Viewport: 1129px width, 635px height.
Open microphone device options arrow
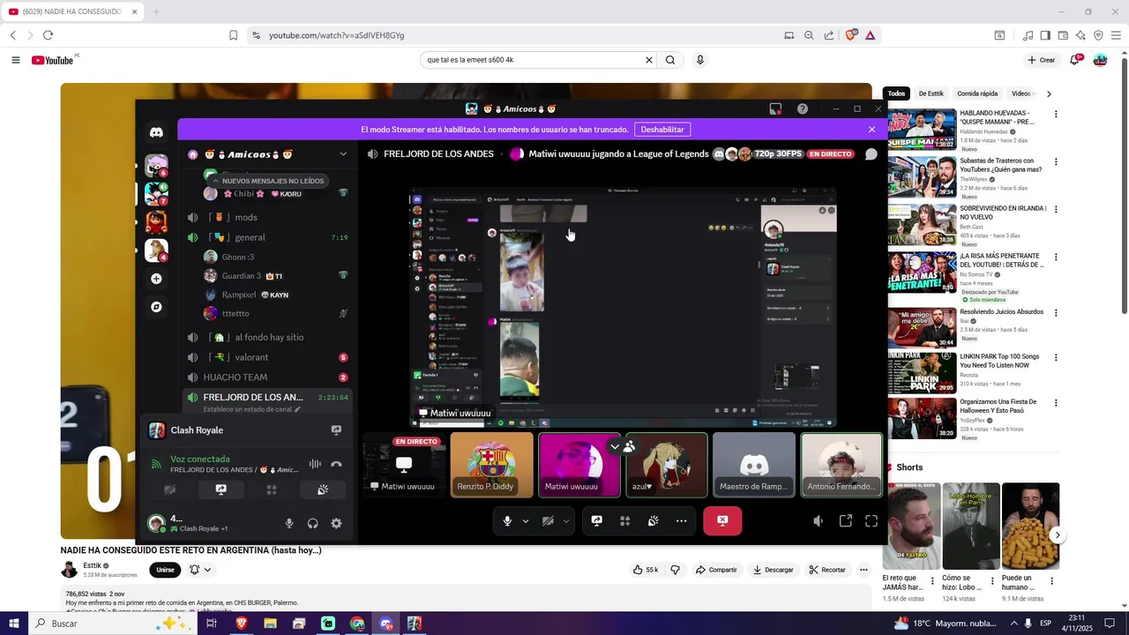[526, 521]
